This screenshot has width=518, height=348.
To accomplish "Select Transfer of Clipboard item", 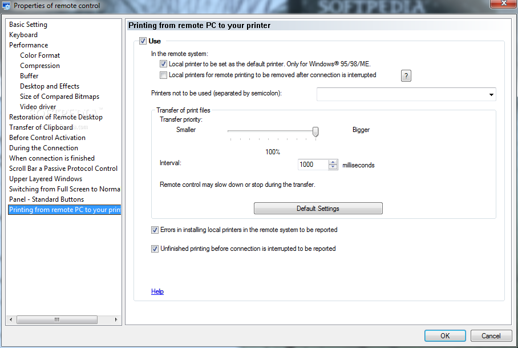I will [41, 127].
